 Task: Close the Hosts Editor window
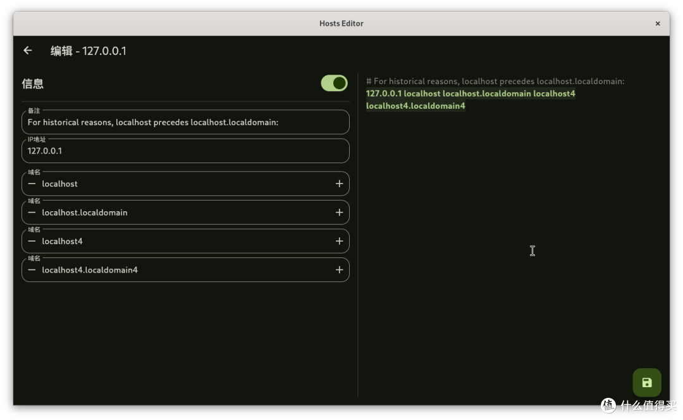tap(658, 23)
